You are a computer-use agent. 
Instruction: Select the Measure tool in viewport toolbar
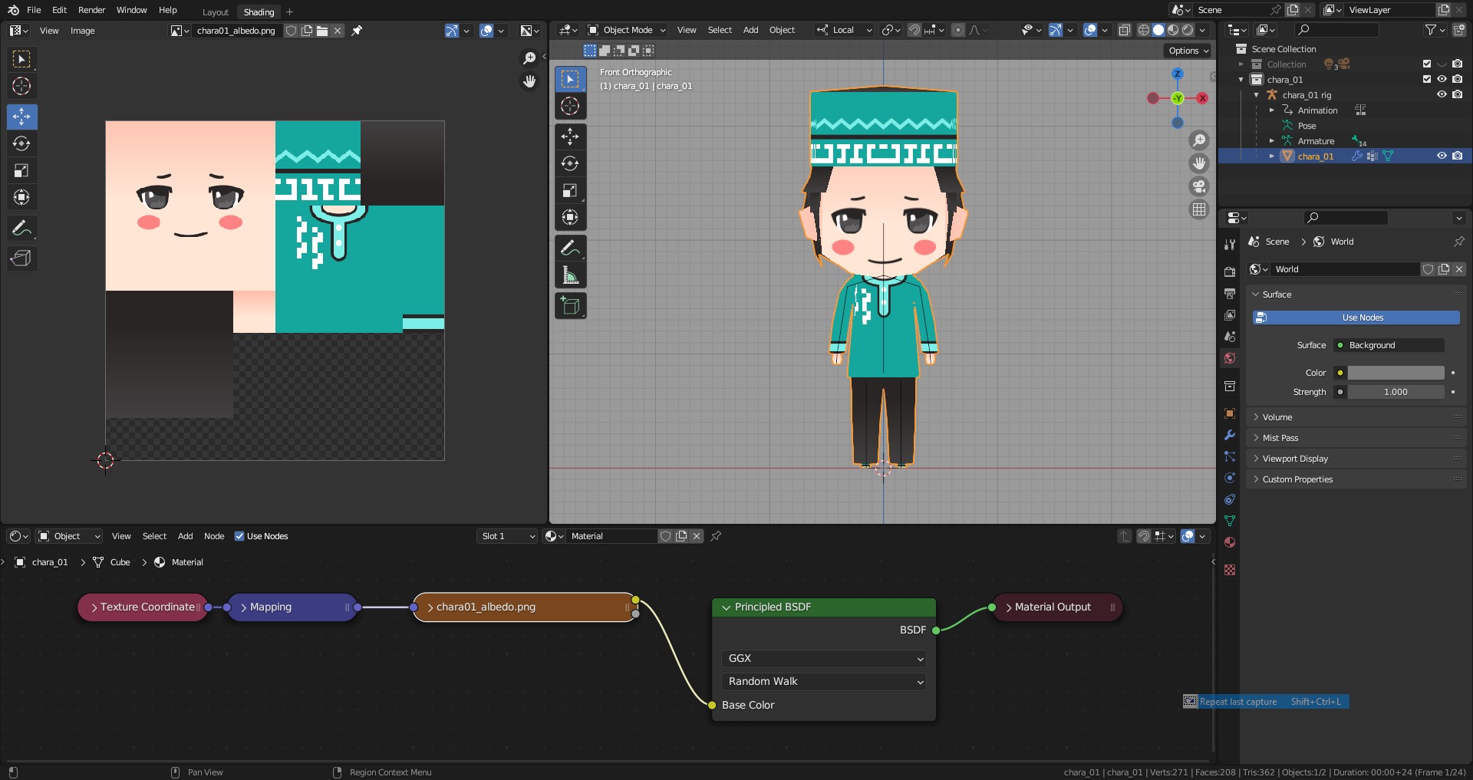pos(570,275)
